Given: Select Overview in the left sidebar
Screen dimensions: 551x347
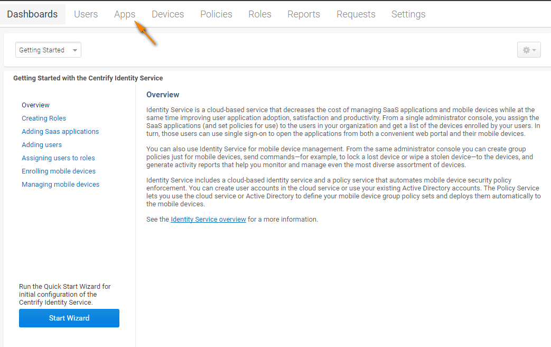Looking at the screenshot, I should click(36, 105).
